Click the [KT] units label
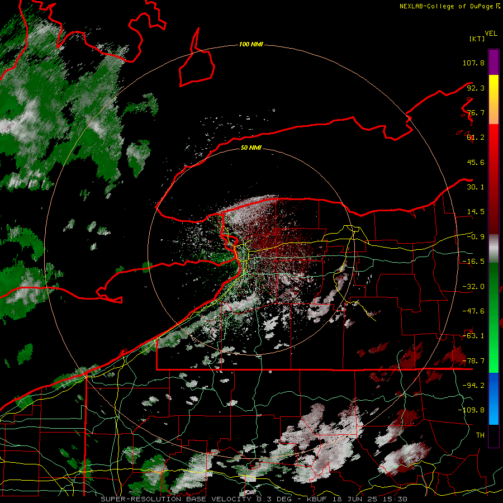Image resolution: width=503 pixels, height=503 pixels. (x=477, y=39)
